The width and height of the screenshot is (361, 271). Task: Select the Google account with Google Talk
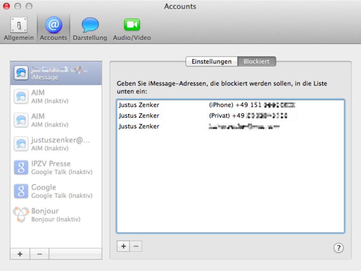point(56,191)
